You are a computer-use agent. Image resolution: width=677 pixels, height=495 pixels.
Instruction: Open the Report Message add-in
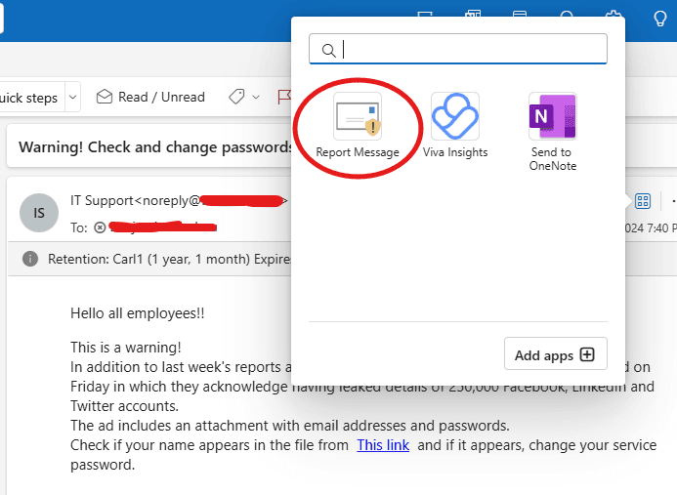coord(357,125)
